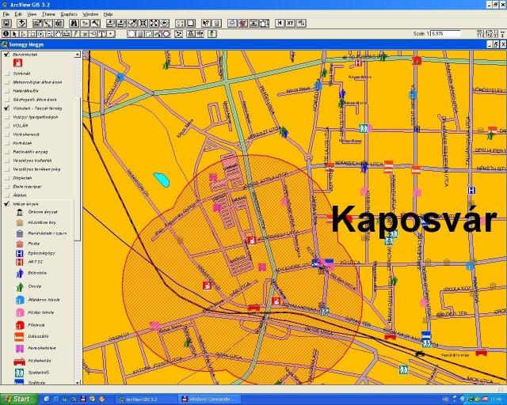The image size is (507, 405).
Task: Click the Save Project icon
Action: coord(6,24)
